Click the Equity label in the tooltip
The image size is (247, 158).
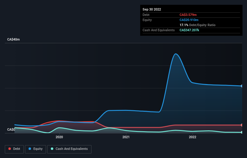tap(147, 20)
